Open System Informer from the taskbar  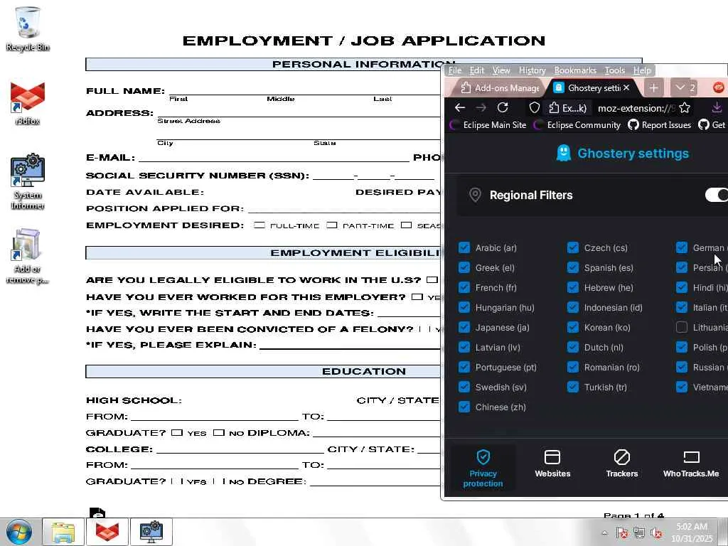(151, 532)
